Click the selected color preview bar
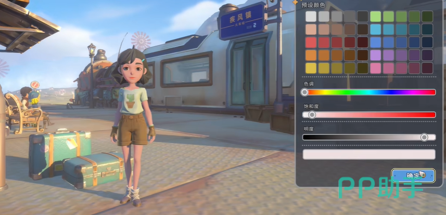The height and width of the screenshot is (215, 446). coord(369,154)
